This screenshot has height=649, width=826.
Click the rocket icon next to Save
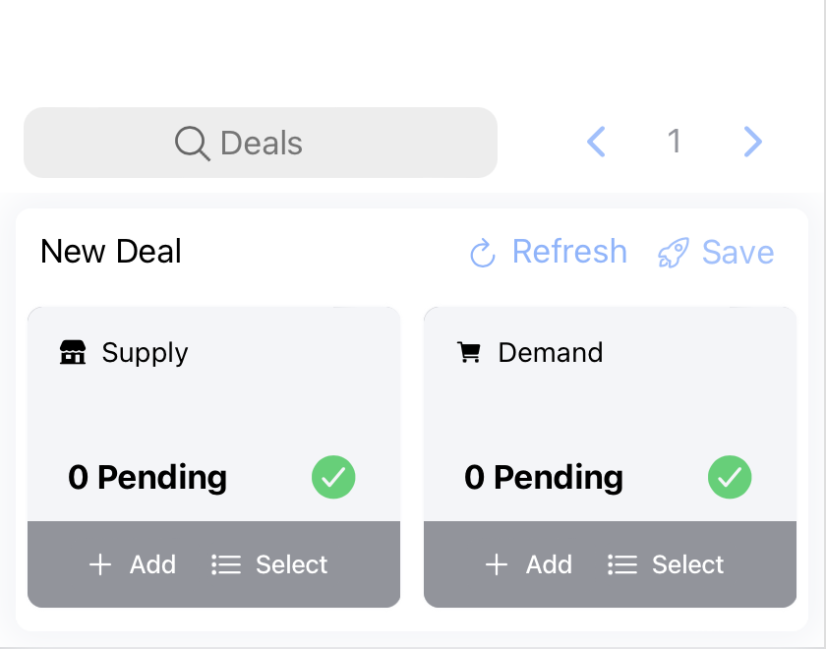tap(673, 253)
